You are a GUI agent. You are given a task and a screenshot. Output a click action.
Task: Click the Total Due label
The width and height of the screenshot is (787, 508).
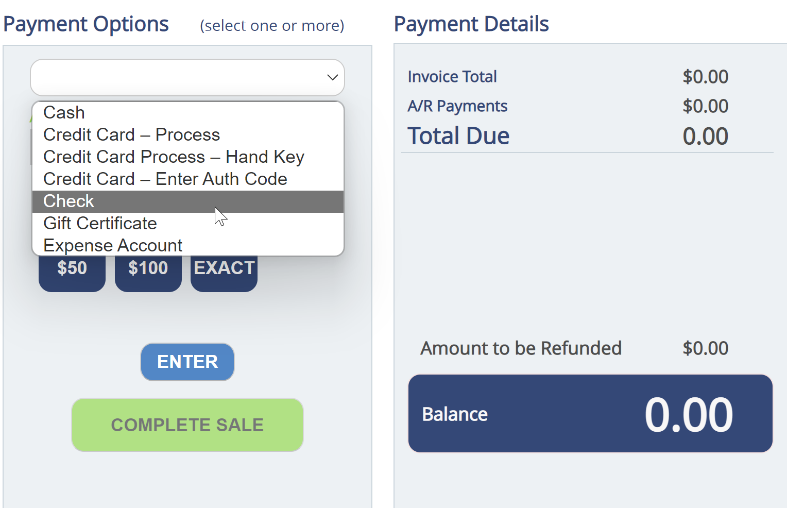tap(458, 136)
